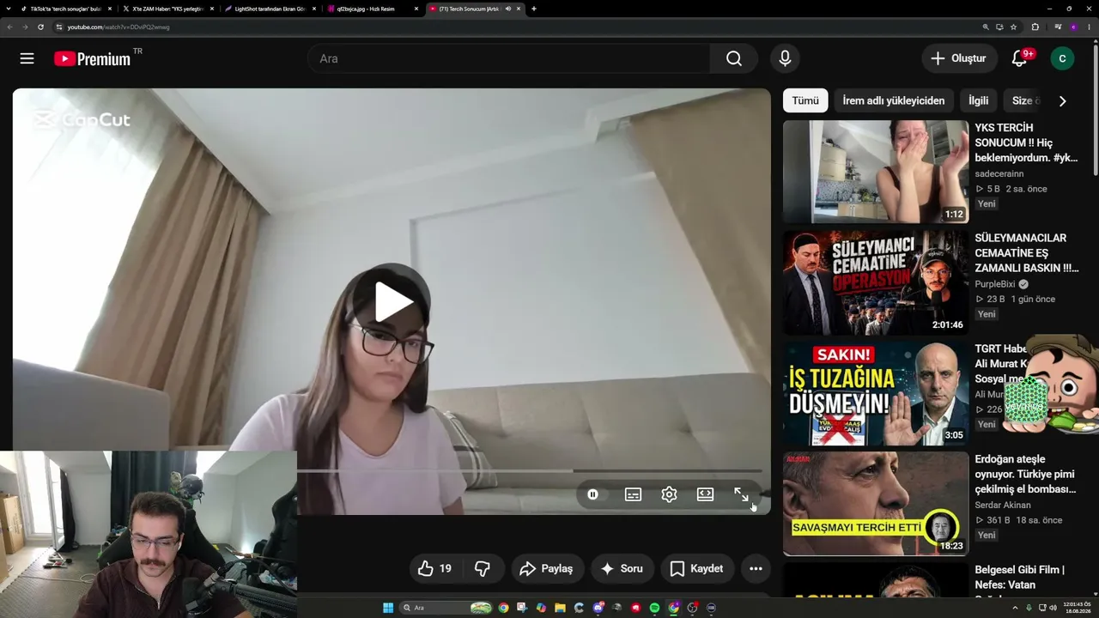1099x618 pixels.
Task: Open the İŞ TUZAĞINA DÜŞMEYİN thumbnail
Action: (x=876, y=393)
